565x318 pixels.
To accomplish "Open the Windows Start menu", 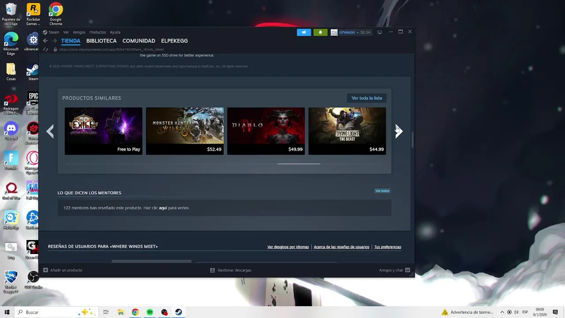I will point(7,312).
